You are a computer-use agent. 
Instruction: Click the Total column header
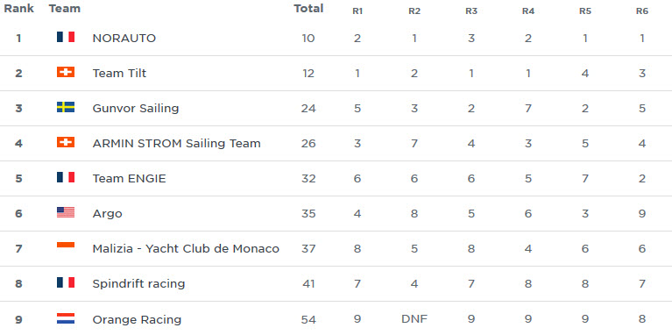tap(308, 9)
